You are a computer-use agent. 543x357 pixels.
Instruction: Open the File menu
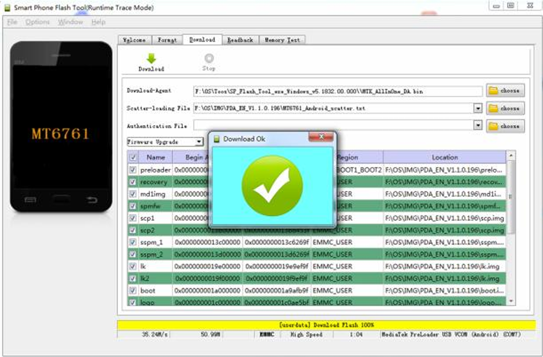pos(12,22)
